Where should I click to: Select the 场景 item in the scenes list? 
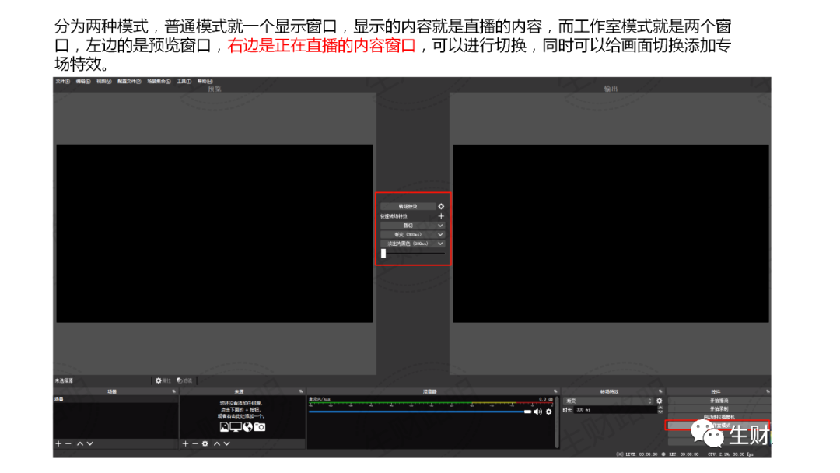pyautogui.click(x=115, y=400)
